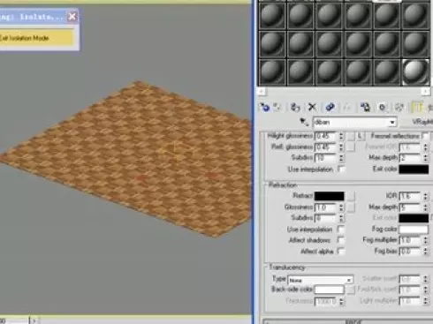Open the Refract color swatch
This screenshot has height=324, width=433.
tap(329, 196)
